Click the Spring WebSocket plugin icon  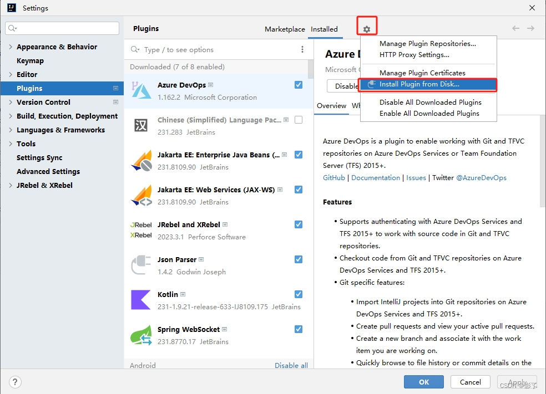[141, 335]
